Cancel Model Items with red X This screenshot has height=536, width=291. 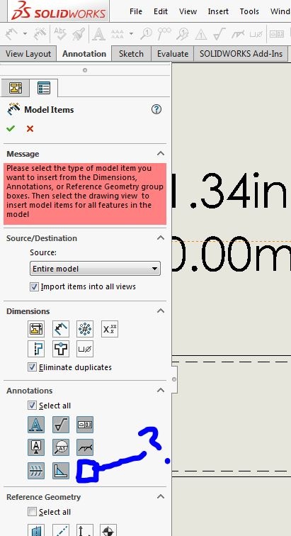tap(30, 128)
